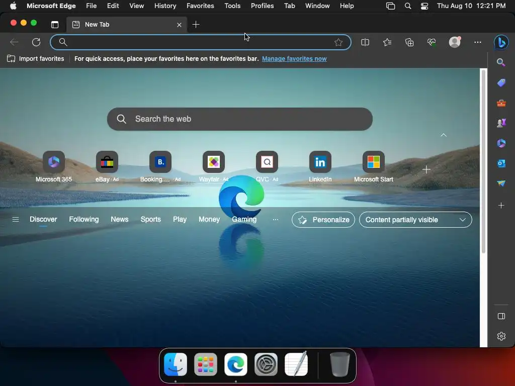Screen dimensions: 515x386
Task: Open the QVC quick link
Action: 267,167
